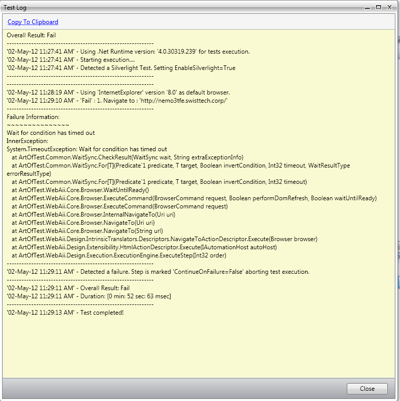Viewport: 400px width, 401px height.
Task: Click the Copy To Clipboard link
Action: click(x=33, y=22)
